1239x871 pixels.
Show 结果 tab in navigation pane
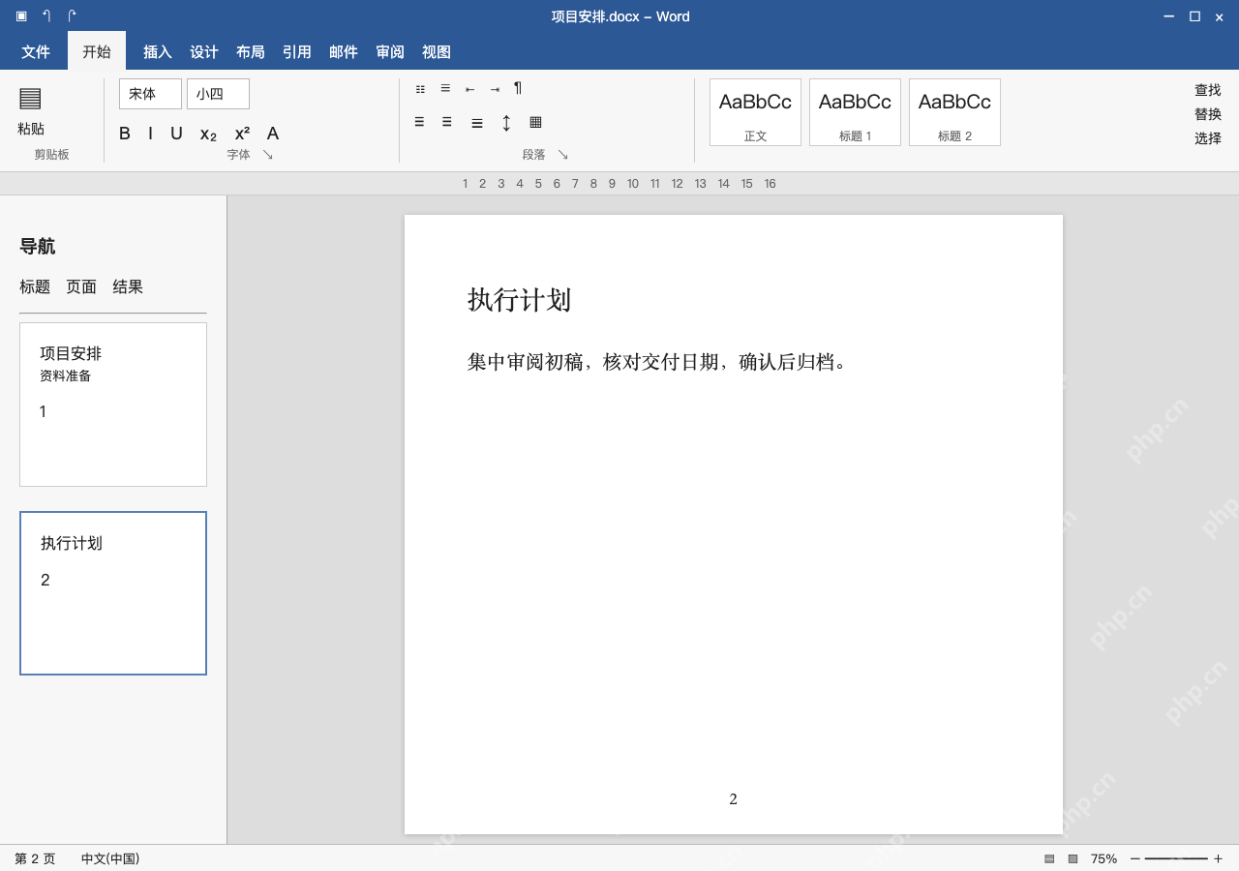(128, 286)
